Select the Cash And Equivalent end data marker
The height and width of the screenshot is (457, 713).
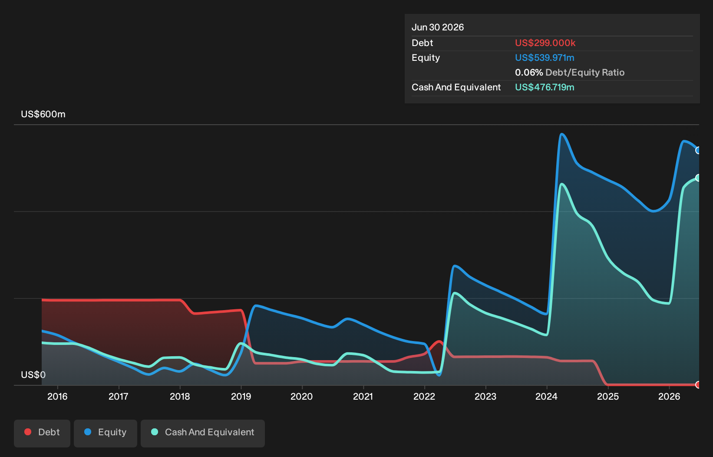pyautogui.click(x=698, y=178)
